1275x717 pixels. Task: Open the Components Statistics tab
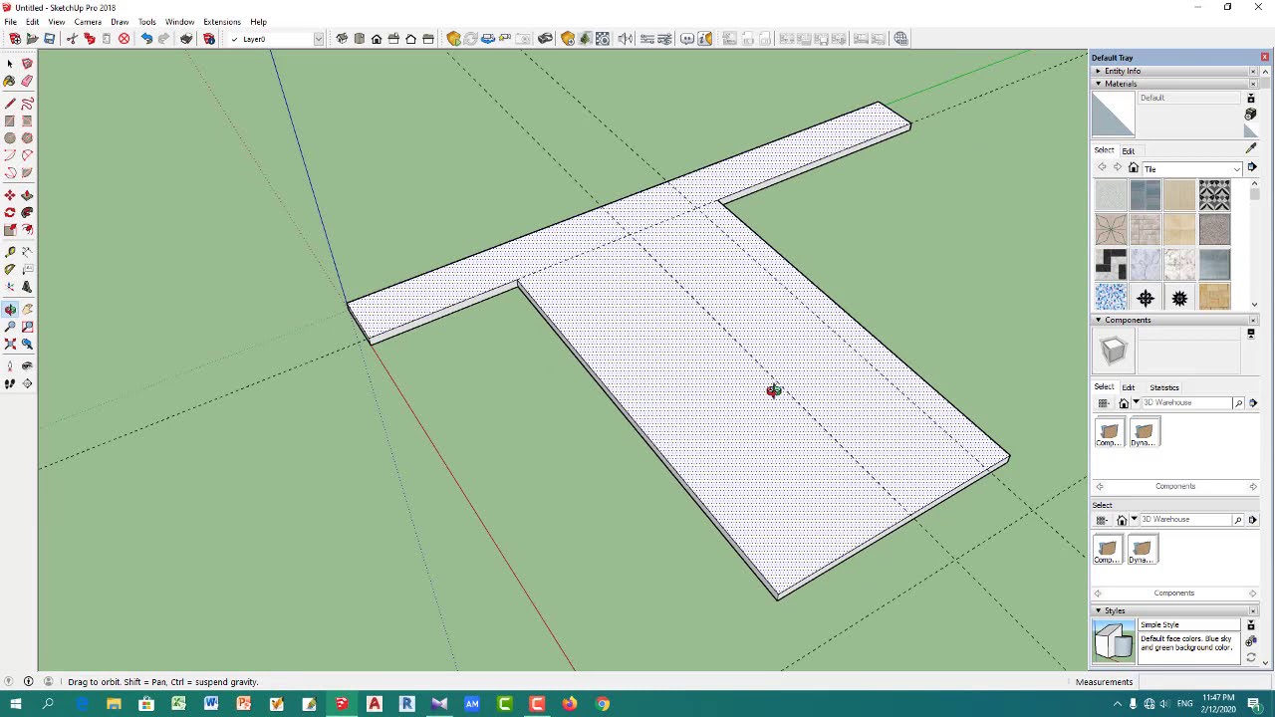[x=1164, y=387]
